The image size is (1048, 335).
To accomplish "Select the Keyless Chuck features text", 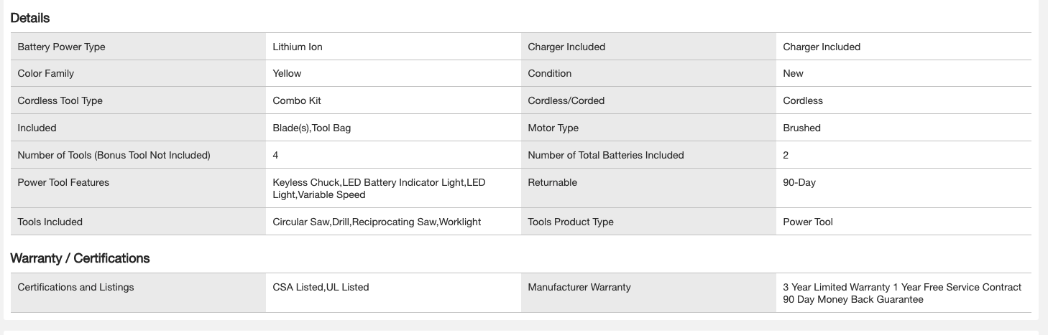I will [379, 188].
